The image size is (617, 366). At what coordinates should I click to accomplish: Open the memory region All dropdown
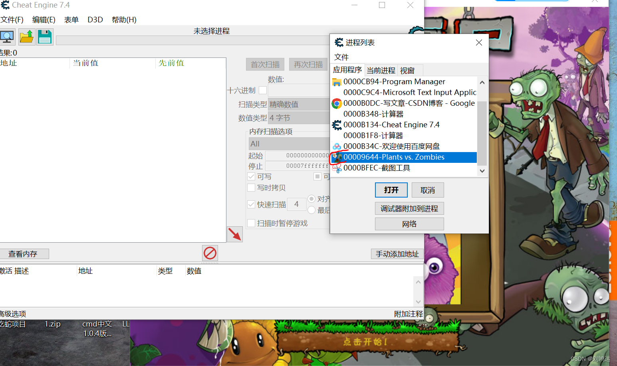coord(289,144)
